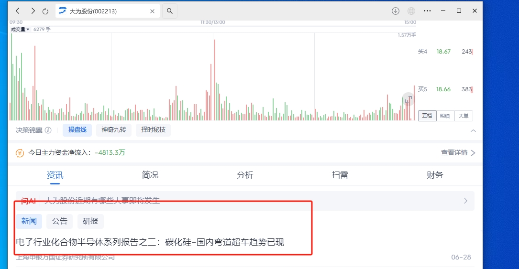Open downloads via the download arrow icon
This screenshot has width=519, height=269.
395,11
